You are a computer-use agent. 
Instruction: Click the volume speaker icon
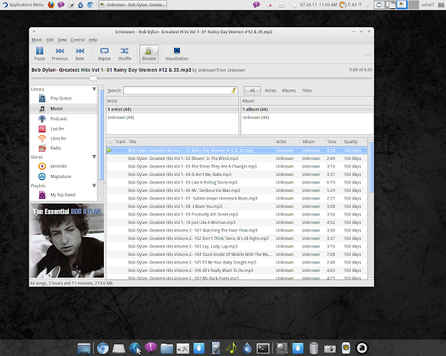coord(368,54)
